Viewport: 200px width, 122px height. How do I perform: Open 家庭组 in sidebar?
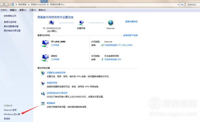(7, 119)
